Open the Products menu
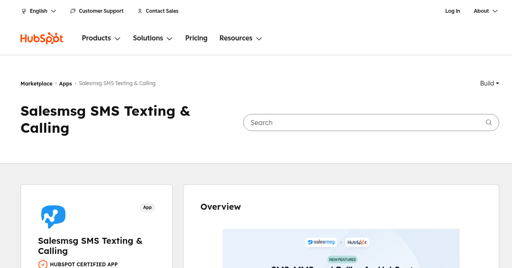The width and height of the screenshot is (512, 268). [101, 38]
